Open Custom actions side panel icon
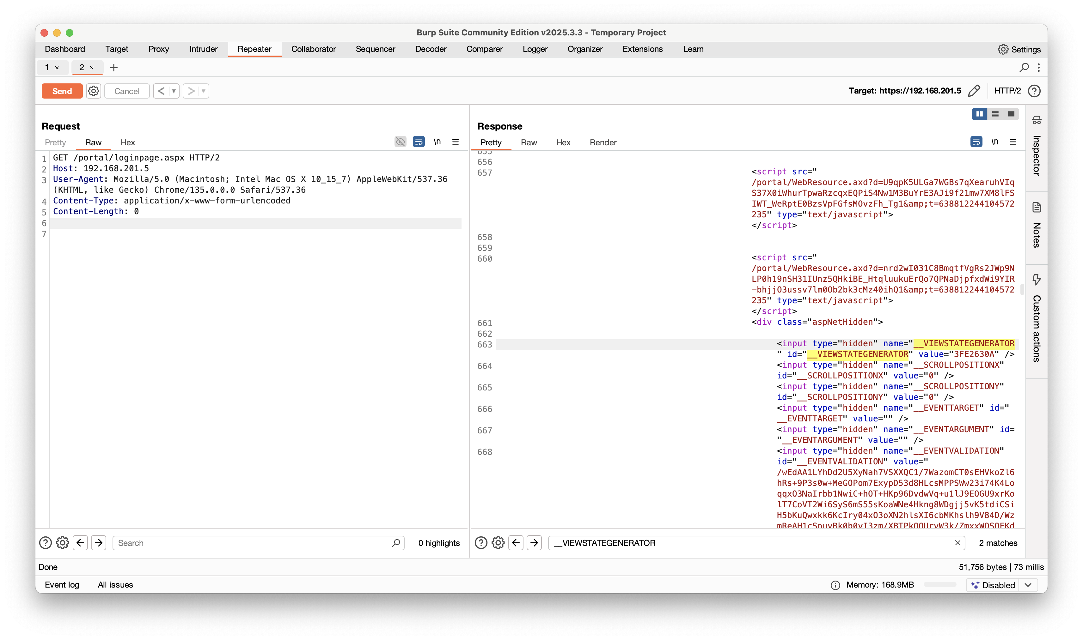Image resolution: width=1083 pixels, height=640 pixels. 1037,280
